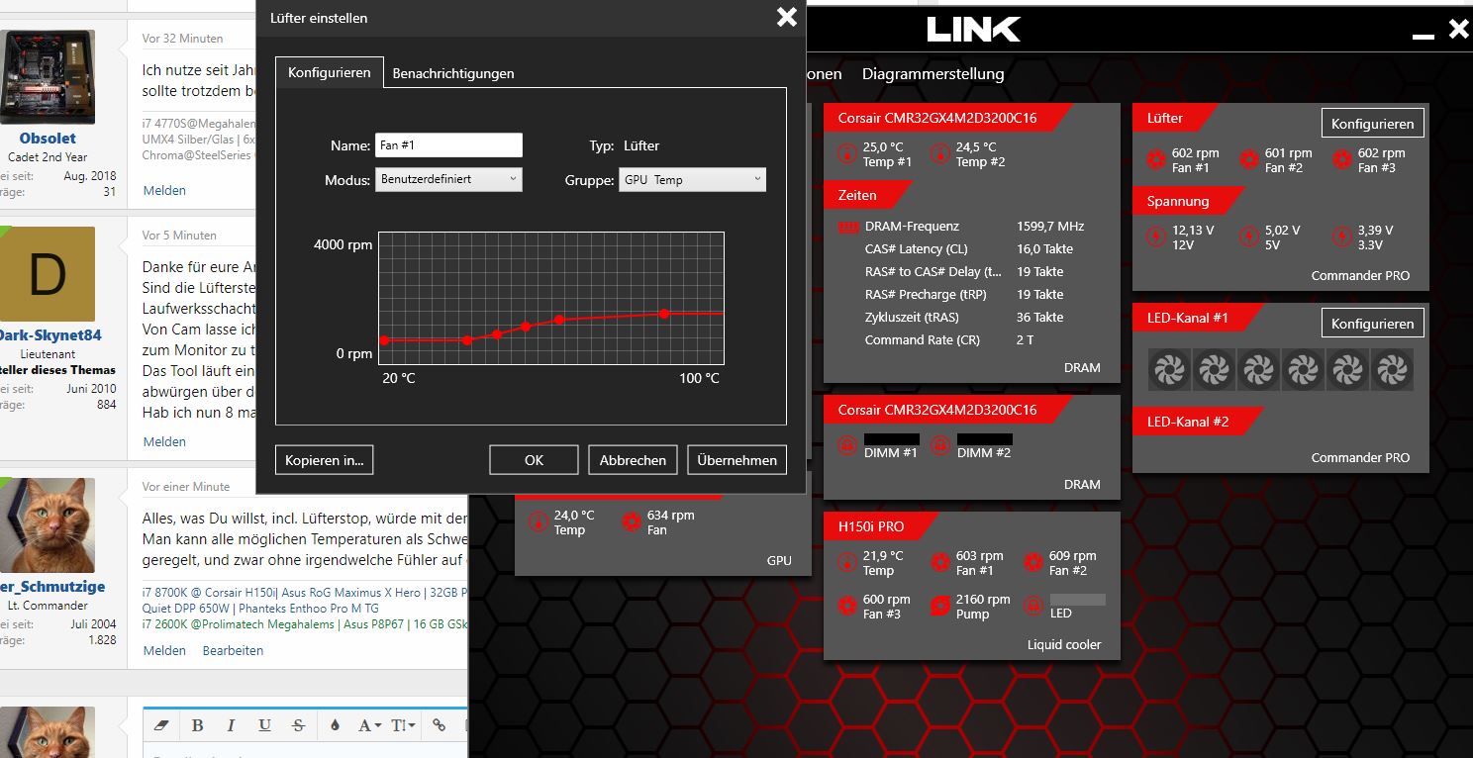
Task: Click the Fan #1 icon in Lüfter panel
Action: point(1155,159)
